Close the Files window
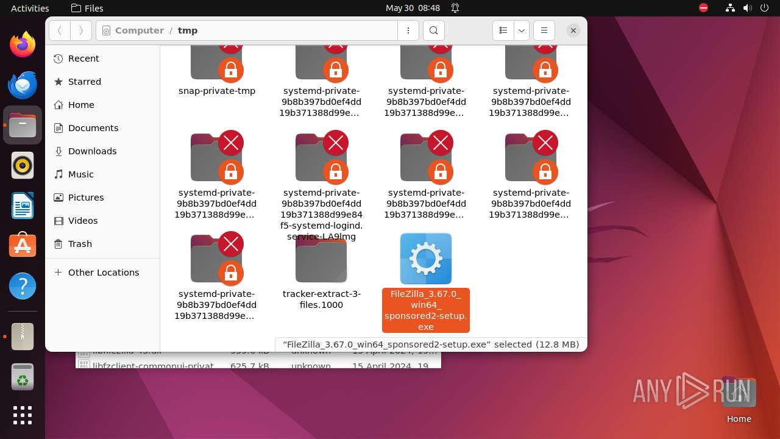Image resolution: width=780 pixels, height=439 pixels. click(573, 30)
